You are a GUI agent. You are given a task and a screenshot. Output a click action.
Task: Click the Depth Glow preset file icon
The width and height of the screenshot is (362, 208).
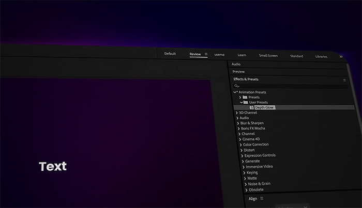coord(252,107)
